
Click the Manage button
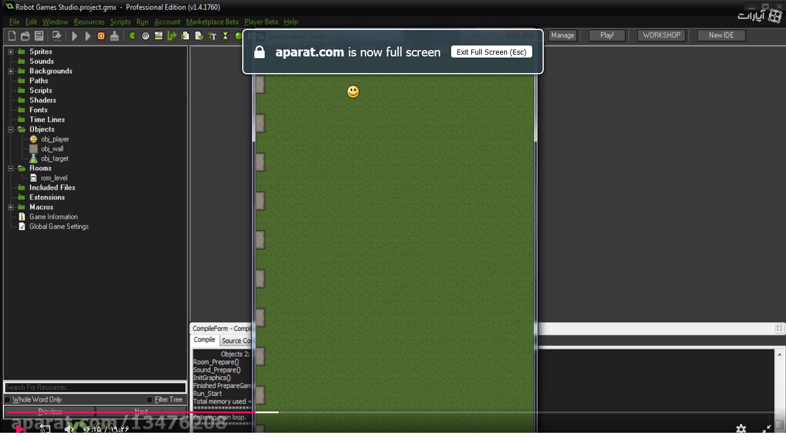(562, 36)
